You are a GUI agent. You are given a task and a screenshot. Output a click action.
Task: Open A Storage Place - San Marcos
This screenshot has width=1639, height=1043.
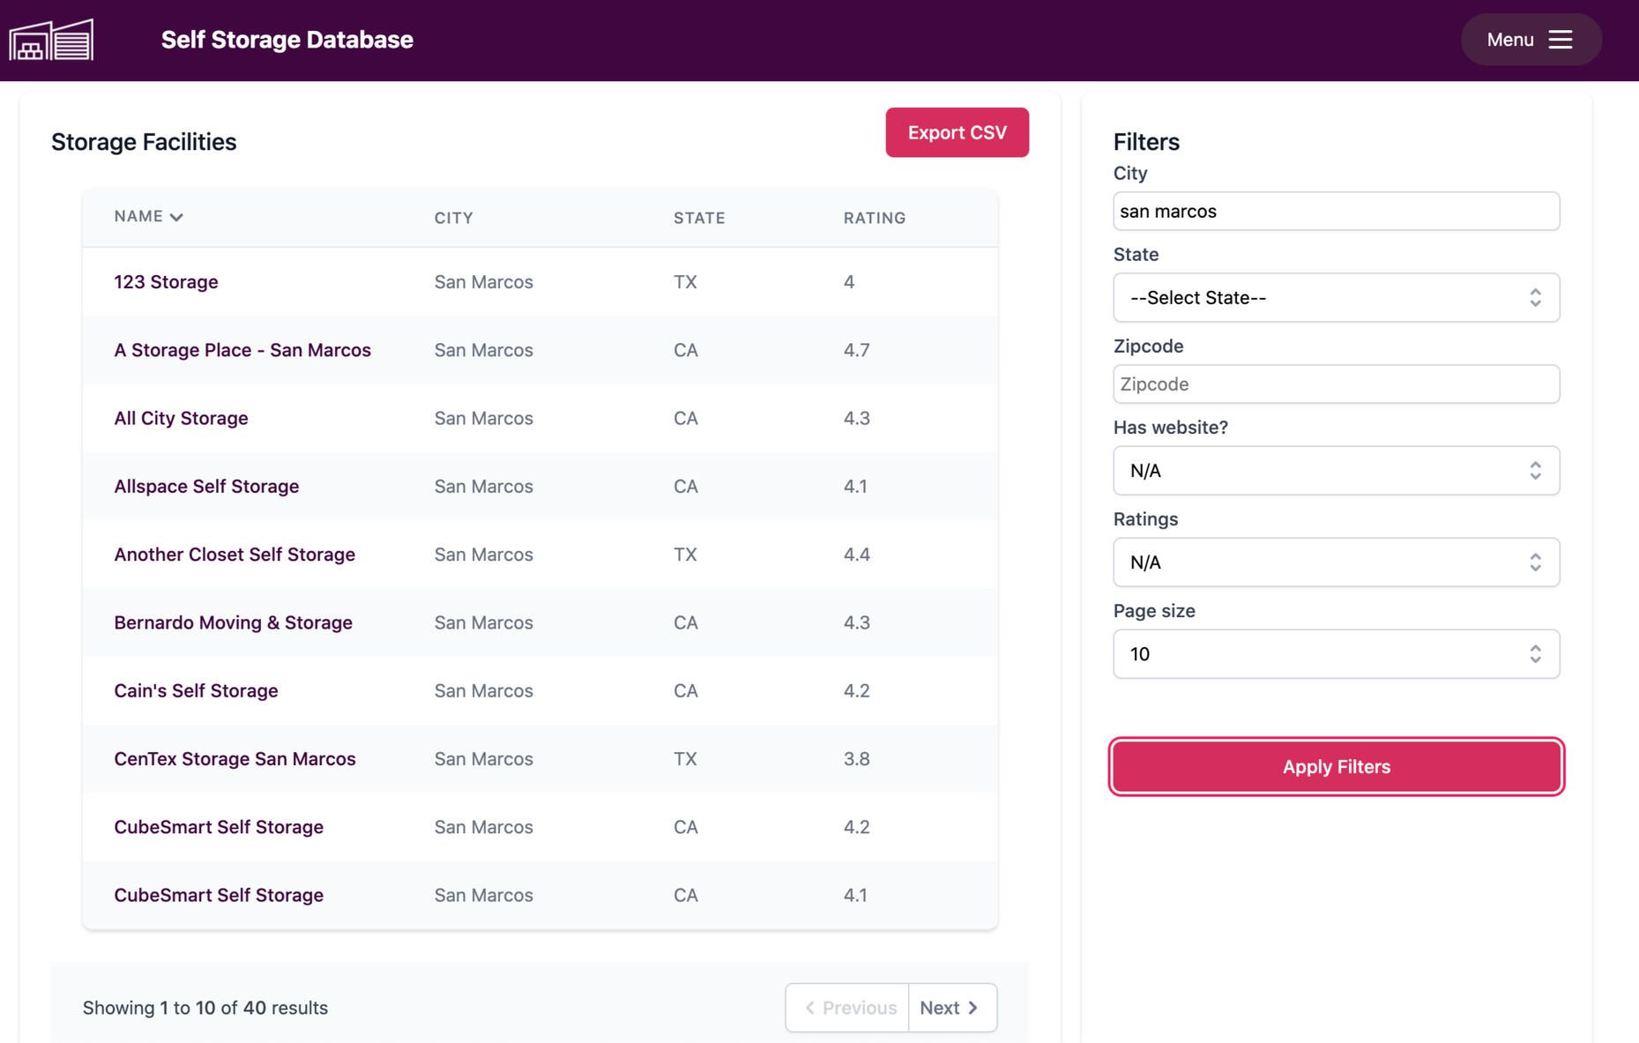pos(242,350)
